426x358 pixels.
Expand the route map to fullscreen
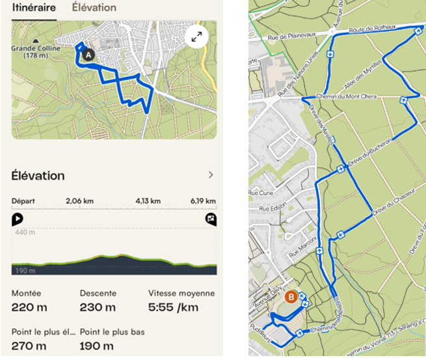click(196, 37)
